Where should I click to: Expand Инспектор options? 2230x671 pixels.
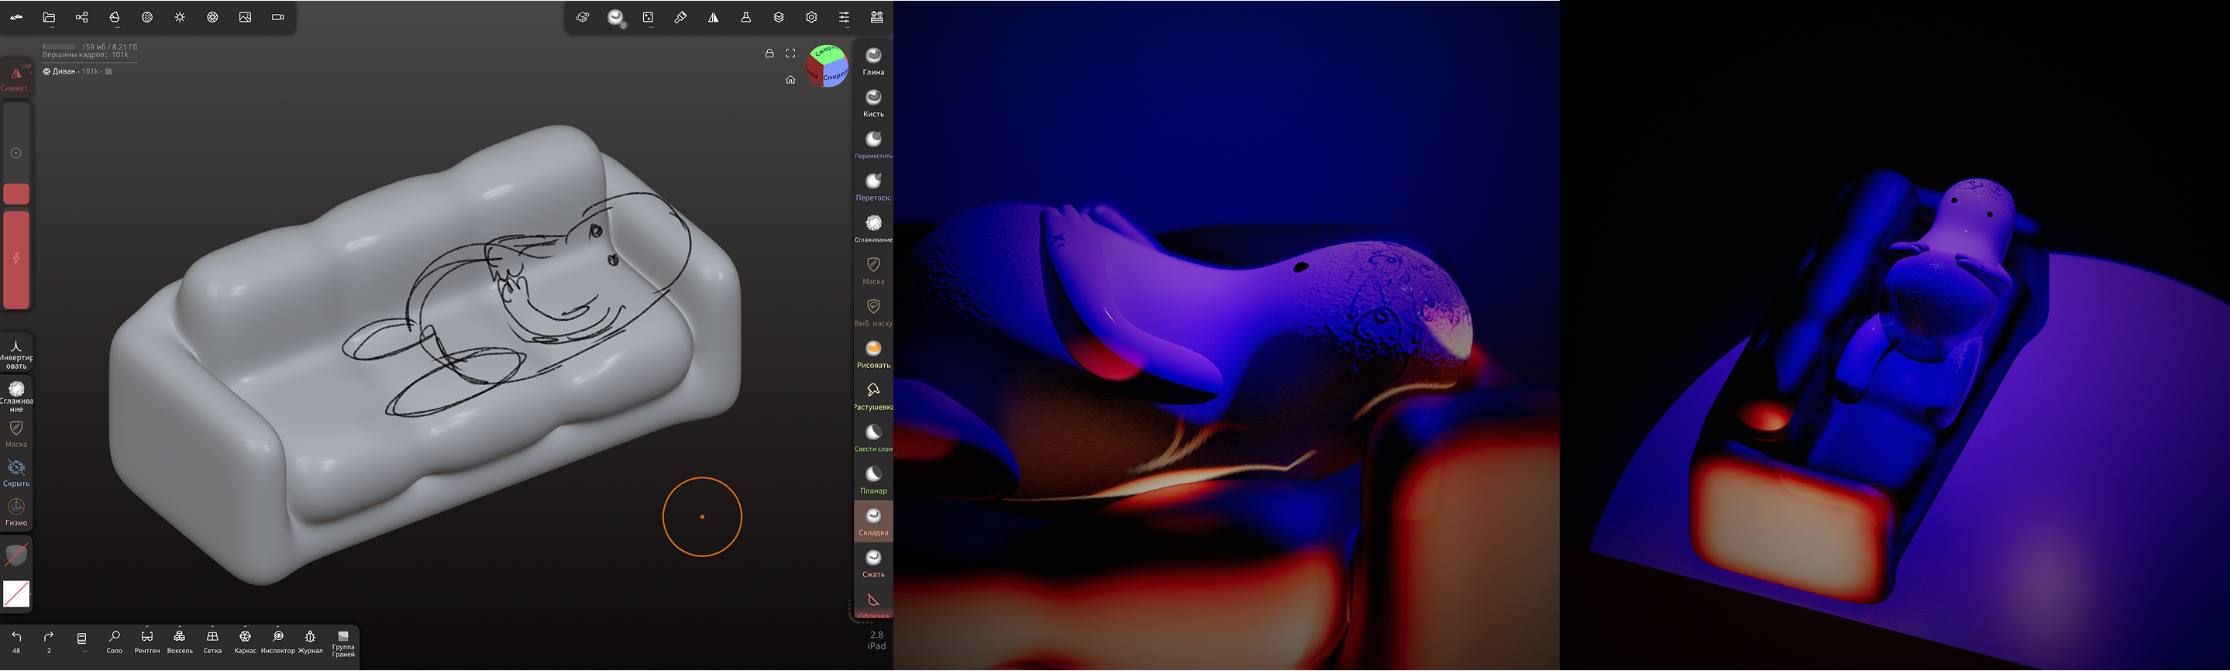(x=278, y=642)
